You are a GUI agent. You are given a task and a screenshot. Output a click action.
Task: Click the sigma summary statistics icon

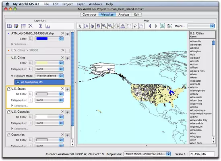tap(41, 26)
